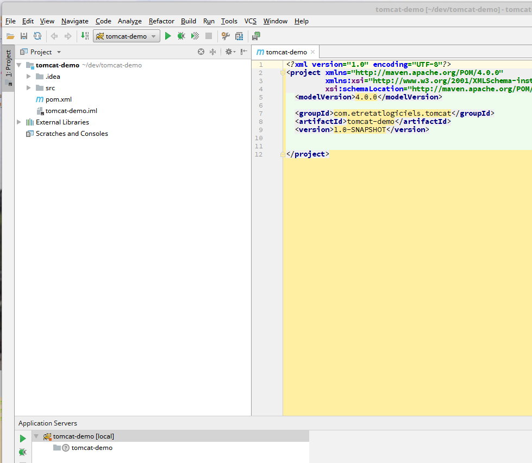Click the scroll-from-source target icon

coord(201,52)
